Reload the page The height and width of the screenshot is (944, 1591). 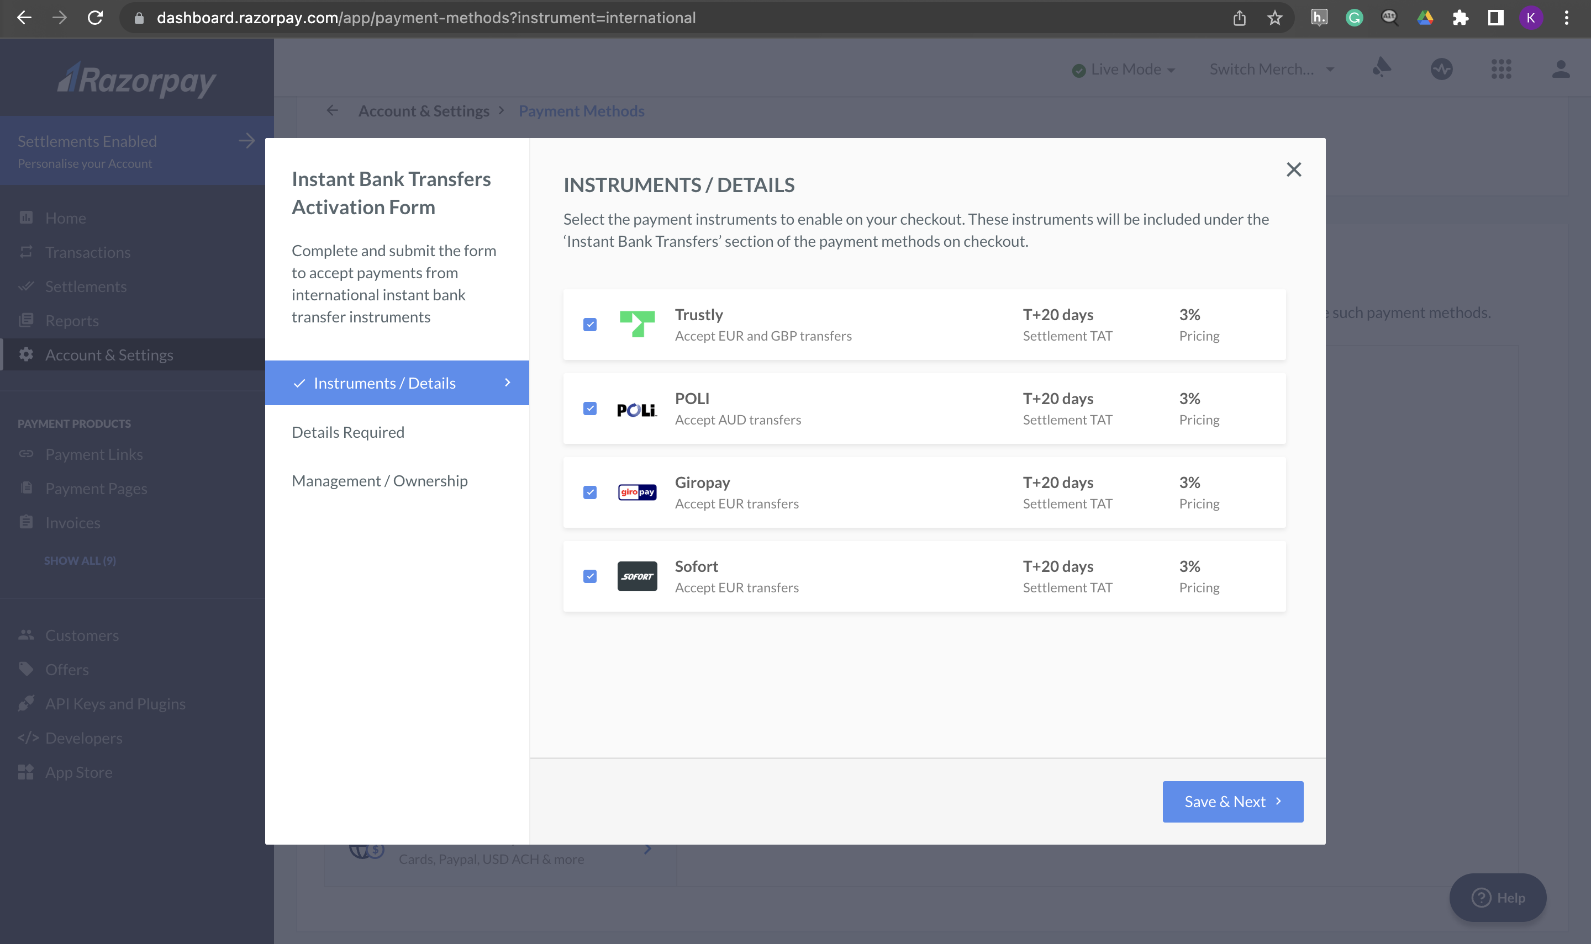pyautogui.click(x=96, y=18)
